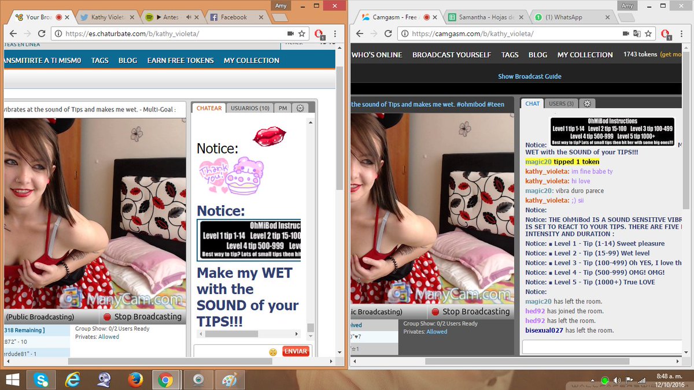
Task: Click the ENVIAR send button
Action: tap(296, 351)
